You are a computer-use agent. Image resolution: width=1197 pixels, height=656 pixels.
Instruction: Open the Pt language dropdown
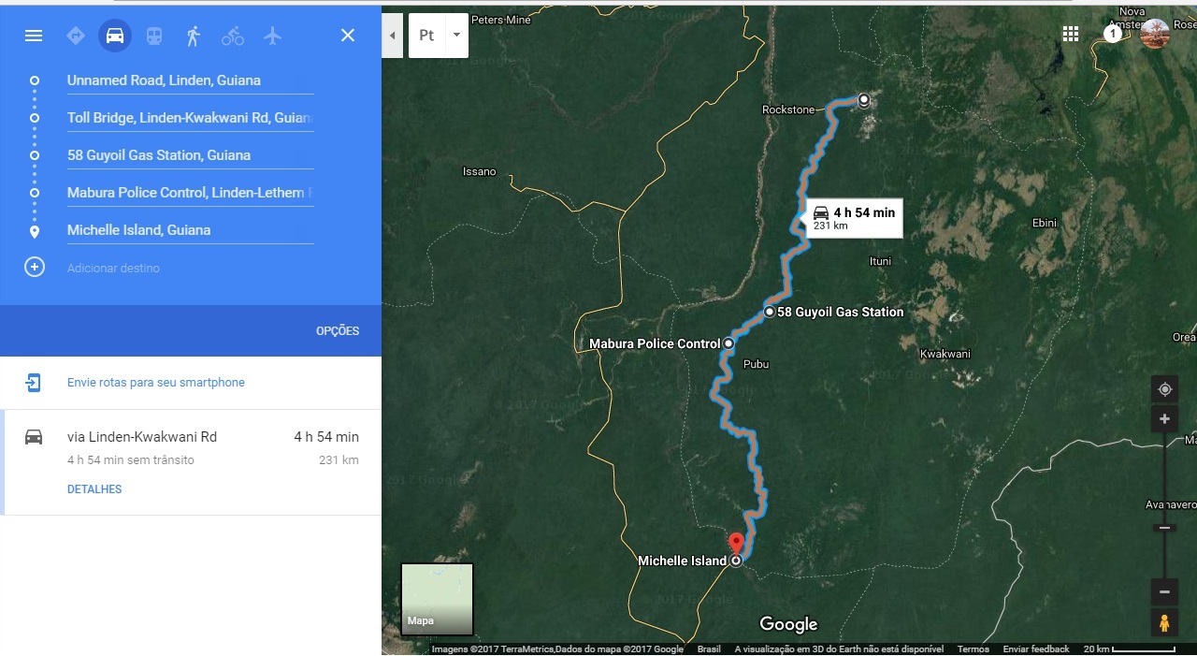click(439, 36)
